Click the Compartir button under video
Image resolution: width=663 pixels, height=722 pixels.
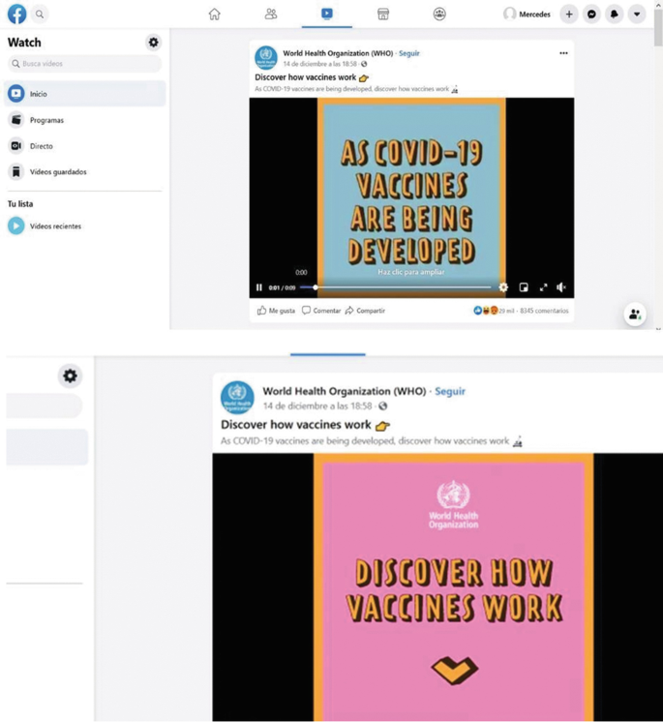click(x=365, y=311)
